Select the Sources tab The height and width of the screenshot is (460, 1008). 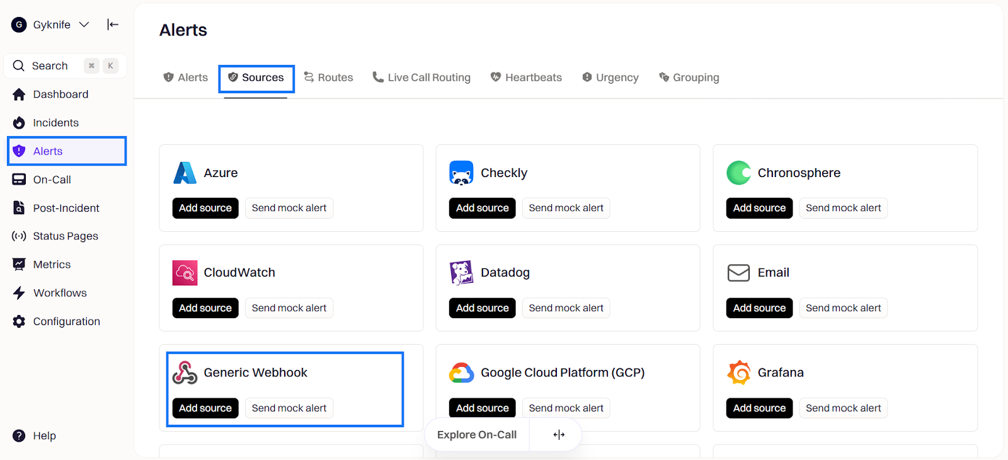click(x=256, y=78)
